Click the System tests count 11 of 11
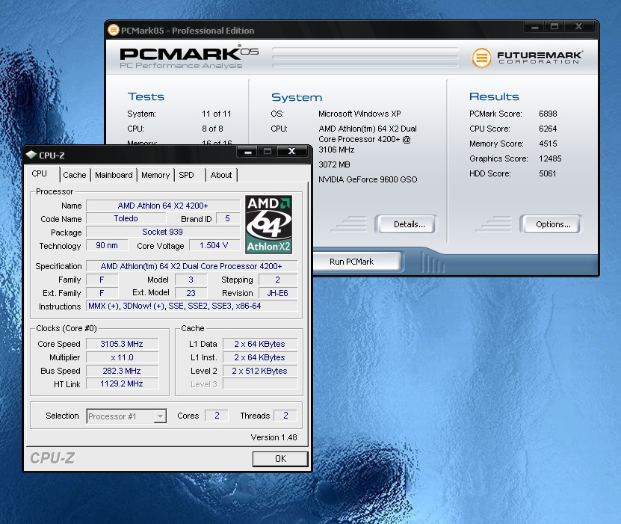The height and width of the screenshot is (524, 621). pos(216,114)
